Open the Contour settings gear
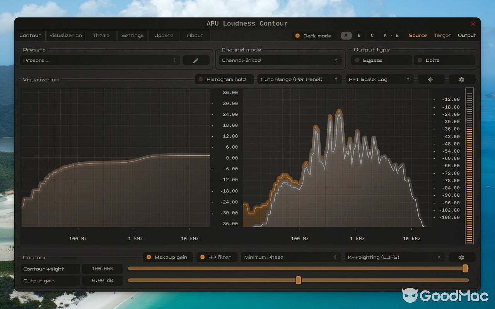 462,257
